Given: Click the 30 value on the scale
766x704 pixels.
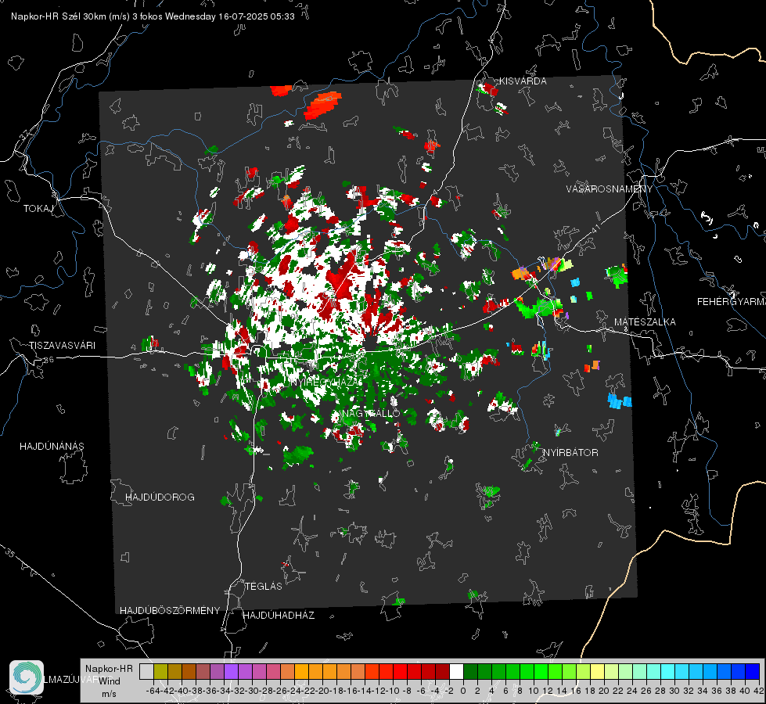Looking at the screenshot, I should [x=674, y=691].
